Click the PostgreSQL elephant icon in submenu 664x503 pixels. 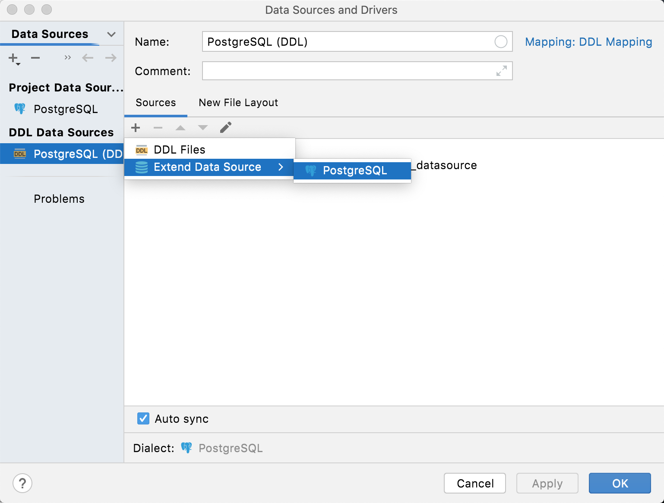click(x=311, y=170)
